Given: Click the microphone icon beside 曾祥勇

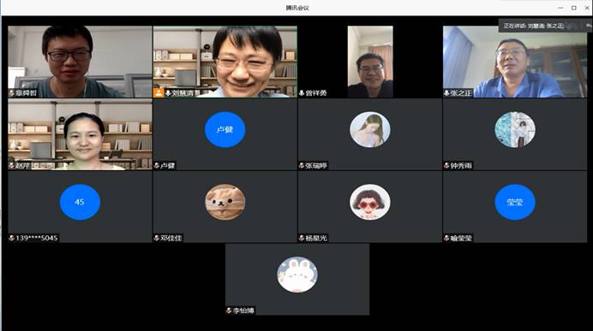Looking at the screenshot, I should (x=302, y=93).
